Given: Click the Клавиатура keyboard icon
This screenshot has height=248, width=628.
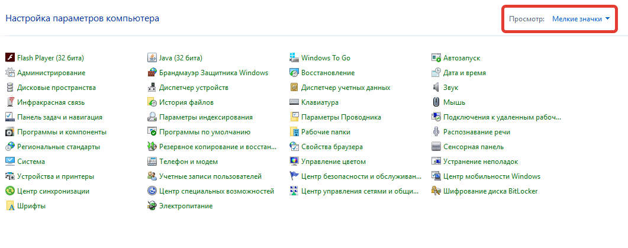Looking at the screenshot, I should 294,102.
